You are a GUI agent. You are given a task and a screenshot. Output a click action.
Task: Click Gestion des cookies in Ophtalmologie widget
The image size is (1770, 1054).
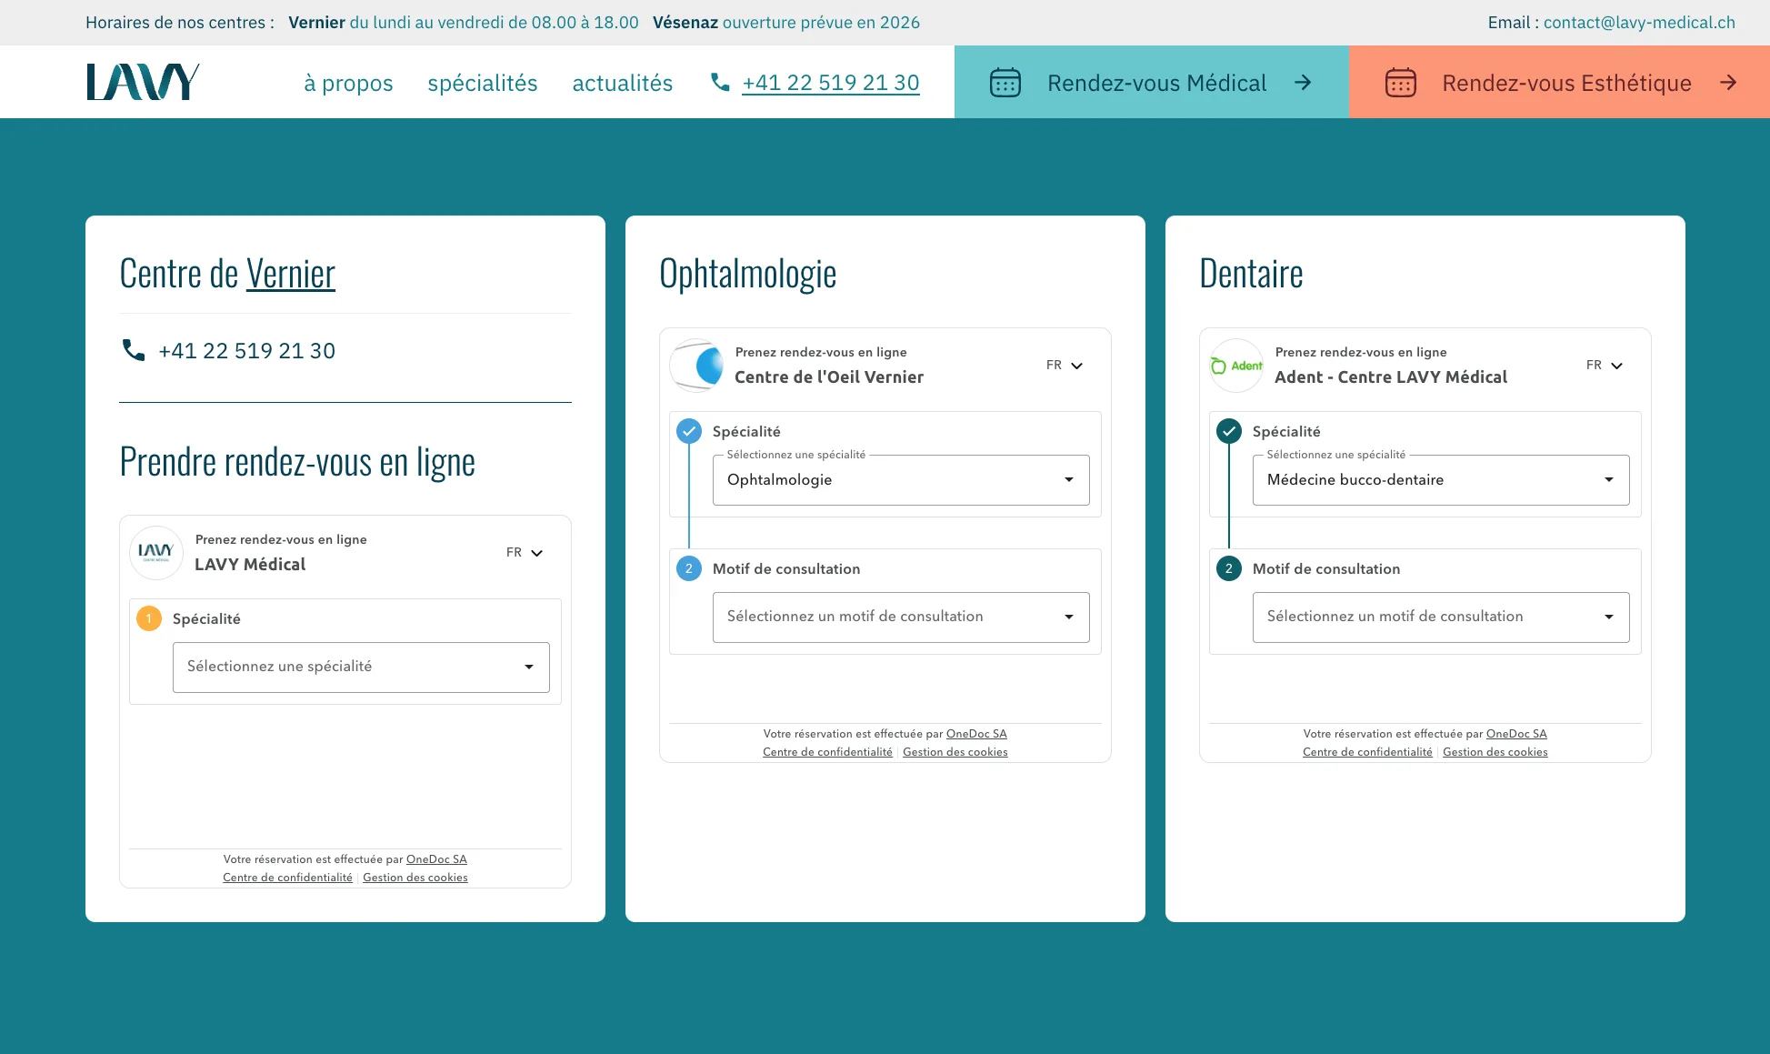click(x=955, y=752)
